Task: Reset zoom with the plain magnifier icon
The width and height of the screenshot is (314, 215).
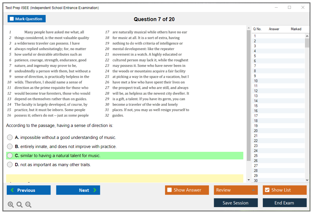Action: click(x=20, y=204)
